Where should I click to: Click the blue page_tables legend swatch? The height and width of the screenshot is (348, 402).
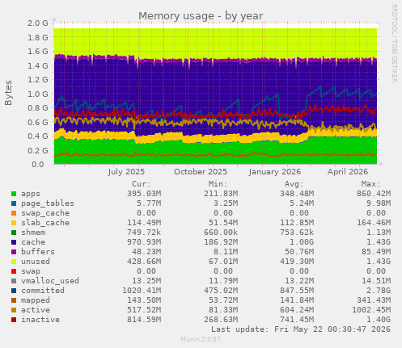[x=14, y=203]
